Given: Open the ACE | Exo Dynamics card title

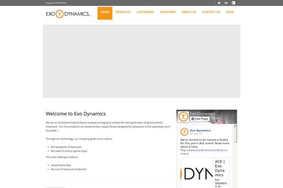Looking at the screenshot, I should tap(220, 168).
